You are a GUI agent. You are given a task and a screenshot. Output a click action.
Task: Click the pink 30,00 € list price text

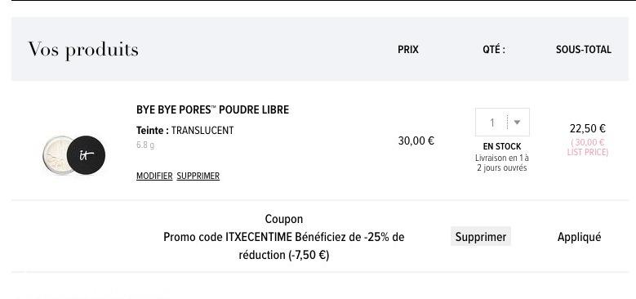coord(587,147)
